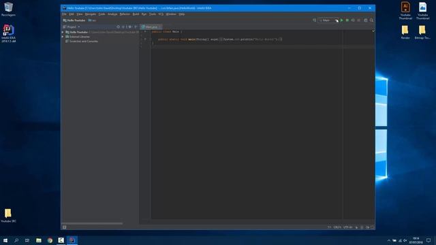Image resolution: width=436 pixels, height=245 pixels.
Task: Open the VCS menu
Action: pyautogui.click(x=161, y=14)
